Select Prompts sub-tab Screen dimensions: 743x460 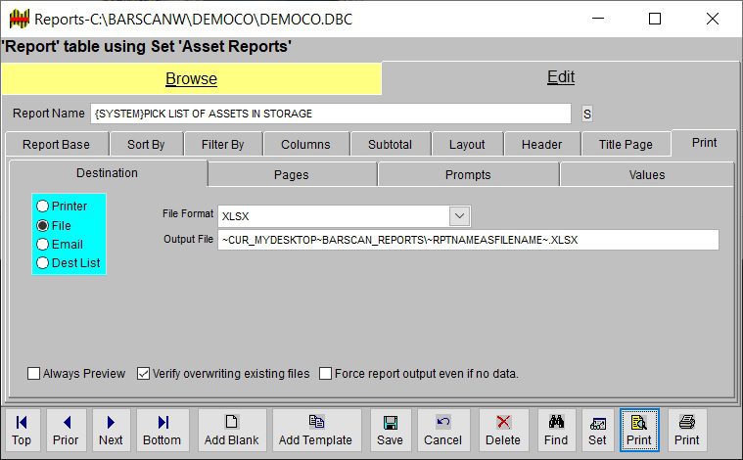click(x=468, y=175)
